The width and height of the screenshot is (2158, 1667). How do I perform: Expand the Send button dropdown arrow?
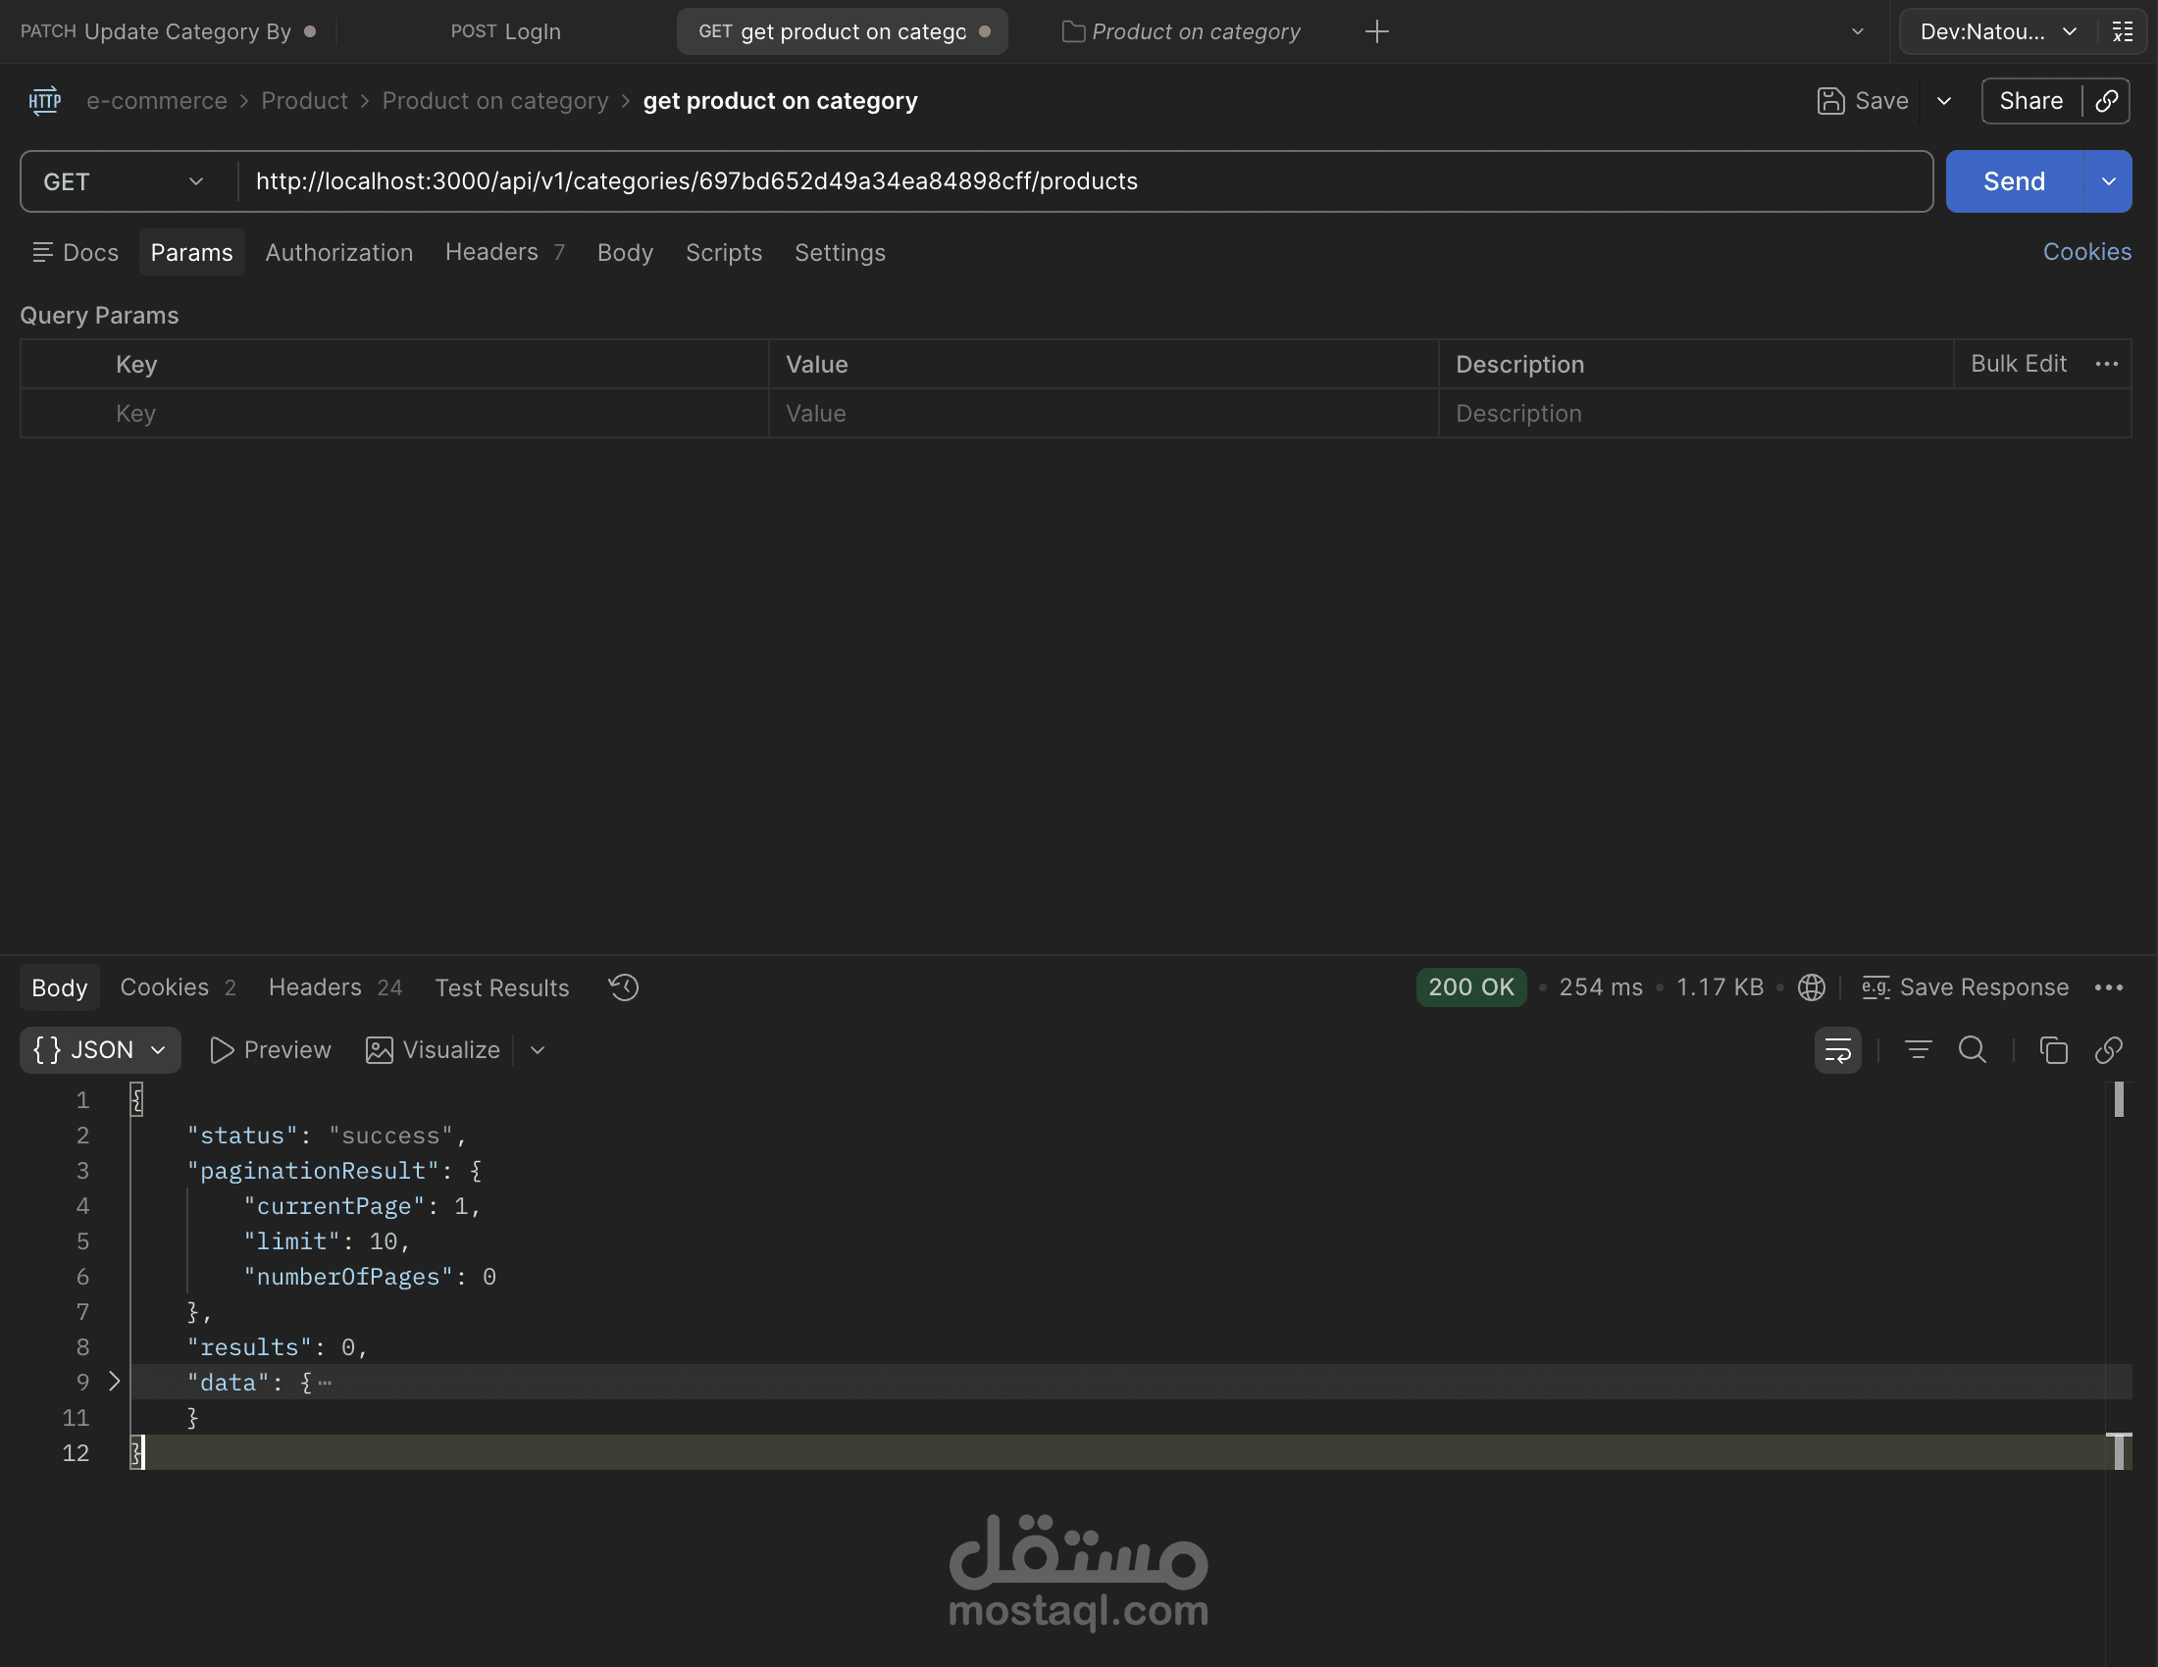tap(2109, 181)
